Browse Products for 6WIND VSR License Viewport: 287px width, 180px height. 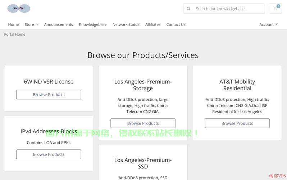click(x=49, y=95)
